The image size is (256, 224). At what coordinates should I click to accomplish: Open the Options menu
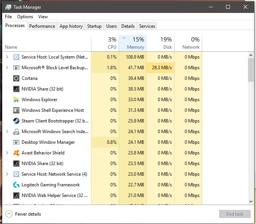tap(25, 17)
